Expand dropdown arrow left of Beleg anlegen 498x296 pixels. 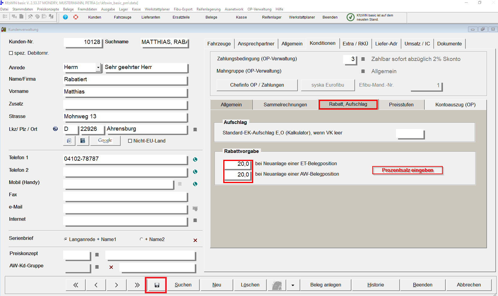point(293,285)
